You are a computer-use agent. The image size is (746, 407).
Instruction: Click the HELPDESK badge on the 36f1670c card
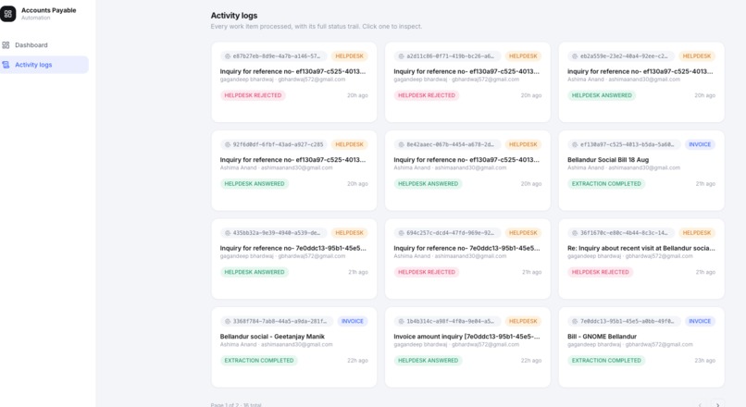click(x=697, y=233)
